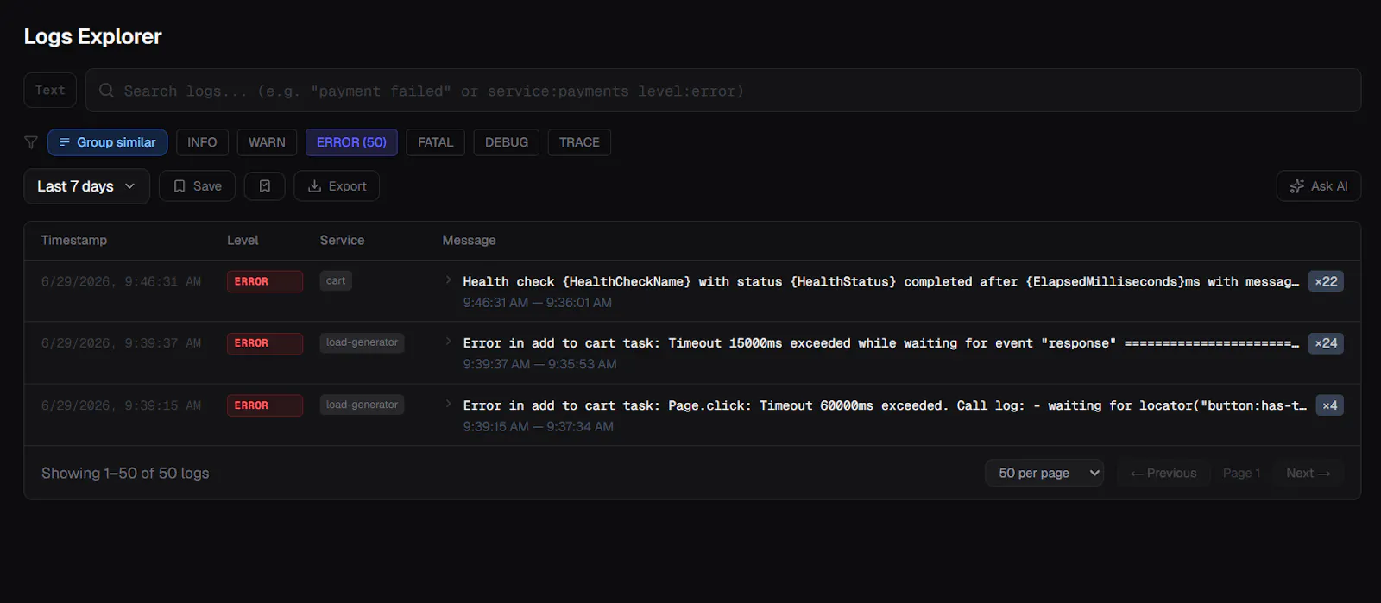This screenshot has width=1381, height=603.
Task: Click the Timeout 15000ms exceeded message text
Action: pyautogui.click(x=880, y=343)
